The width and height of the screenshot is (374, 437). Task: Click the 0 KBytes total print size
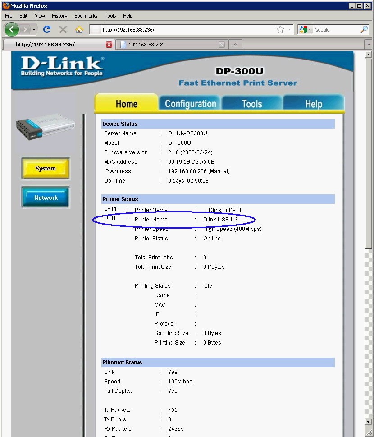pyautogui.click(x=214, y=267)
